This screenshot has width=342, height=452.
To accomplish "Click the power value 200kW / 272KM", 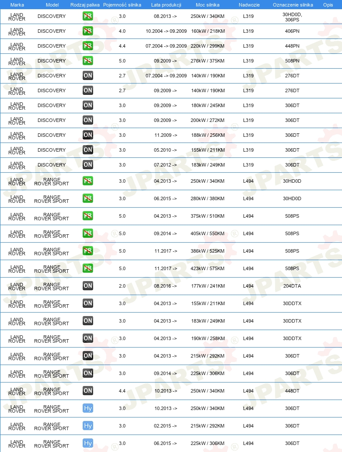I will tap(208, 120).
